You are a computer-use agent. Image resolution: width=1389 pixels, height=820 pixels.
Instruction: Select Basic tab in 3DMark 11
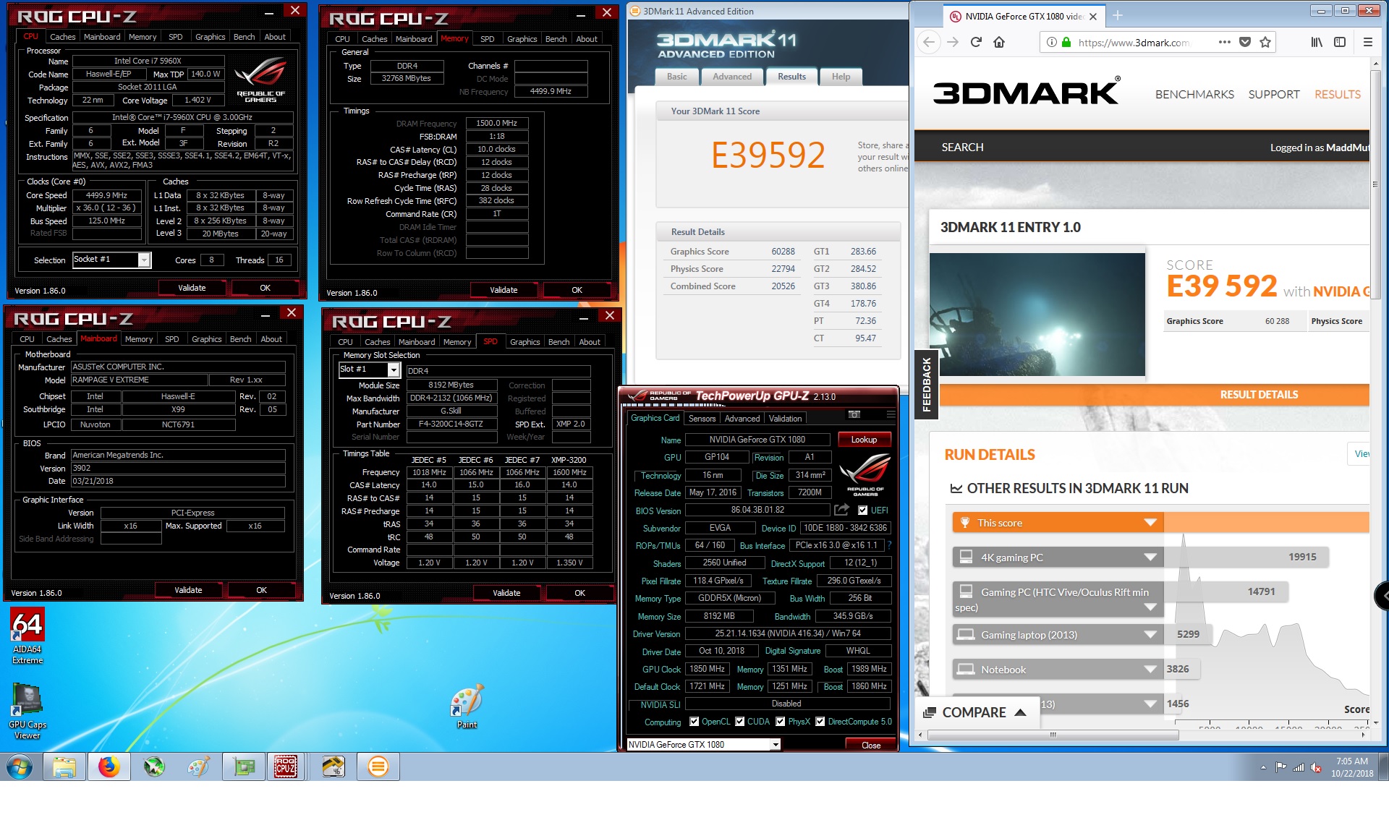click(x=677, y=77)
